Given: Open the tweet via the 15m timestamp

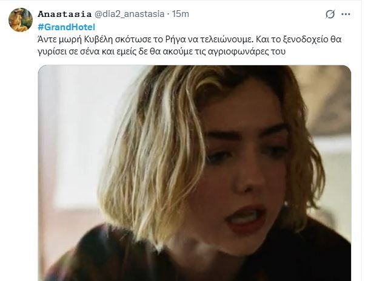Looking at the screenshot, I should pyautogui.click(x=181, y=14).
